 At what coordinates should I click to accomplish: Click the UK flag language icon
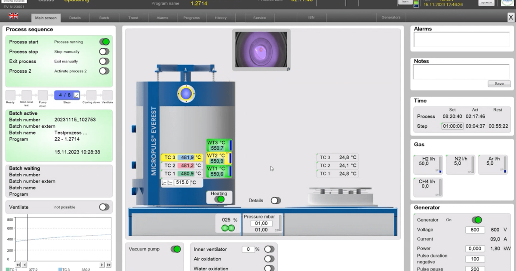(13, 16)
